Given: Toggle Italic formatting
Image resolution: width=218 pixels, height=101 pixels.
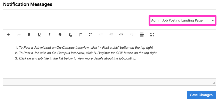Looking at the screenshot, I should 49,35.
